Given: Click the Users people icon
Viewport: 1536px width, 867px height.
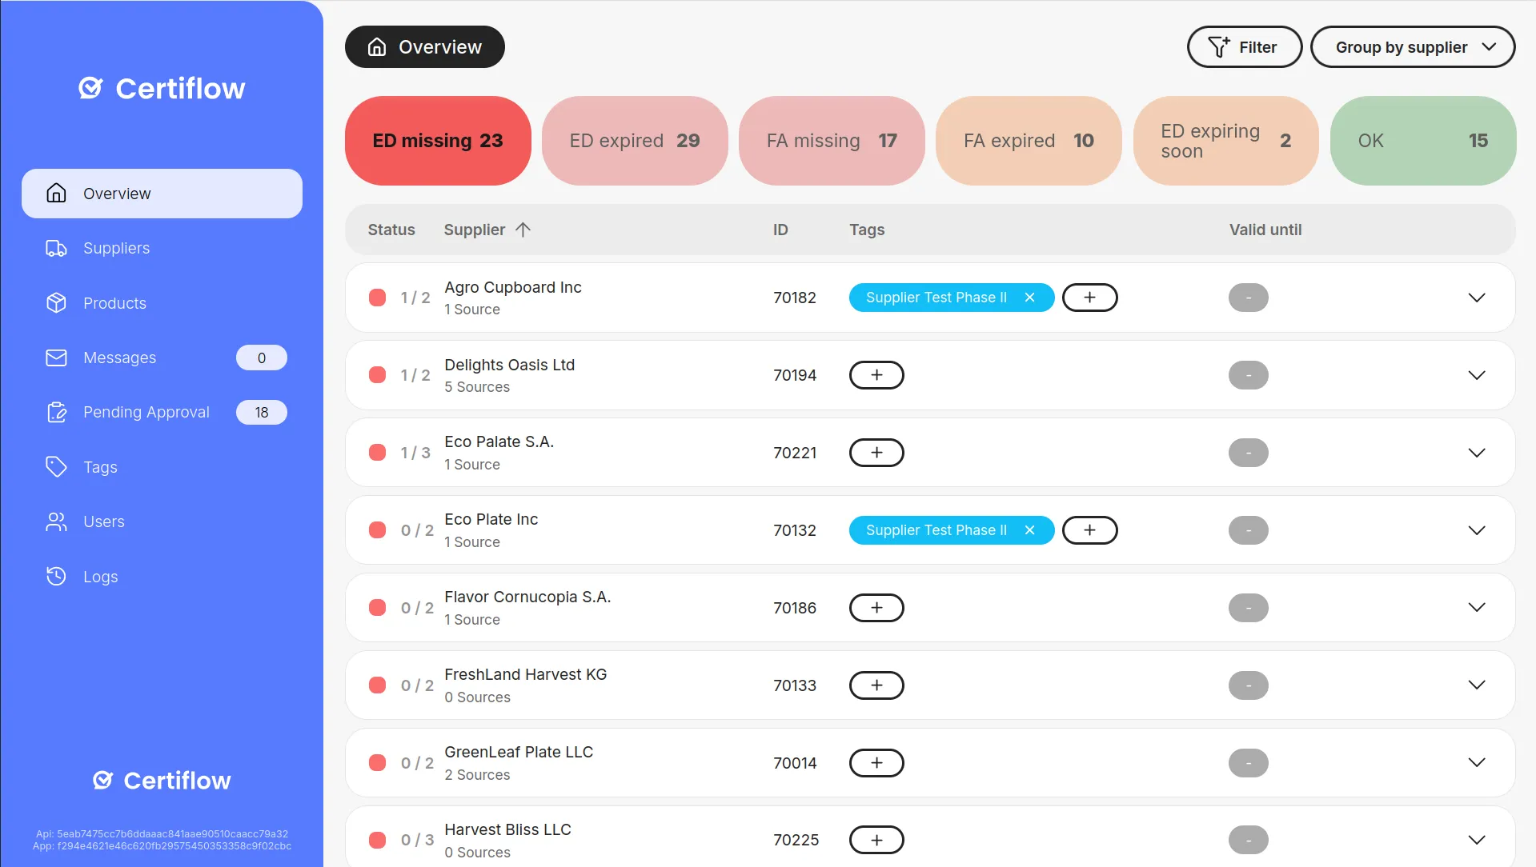Looking at the screenshot, I should pyautogui.click(x=56, y=521).
